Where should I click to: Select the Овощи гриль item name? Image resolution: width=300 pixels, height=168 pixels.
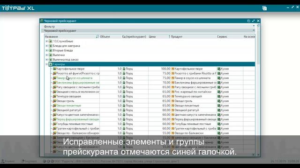coord(65,101)
